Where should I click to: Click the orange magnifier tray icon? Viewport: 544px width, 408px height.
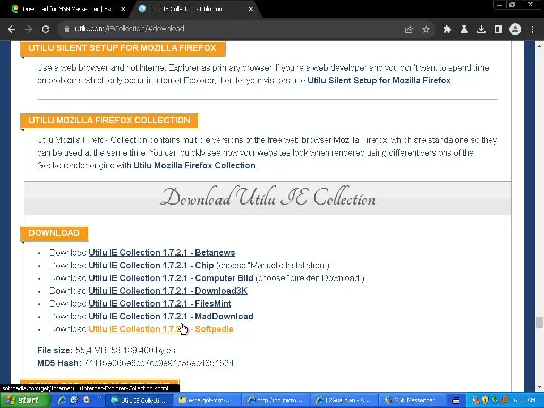point(505,401)
